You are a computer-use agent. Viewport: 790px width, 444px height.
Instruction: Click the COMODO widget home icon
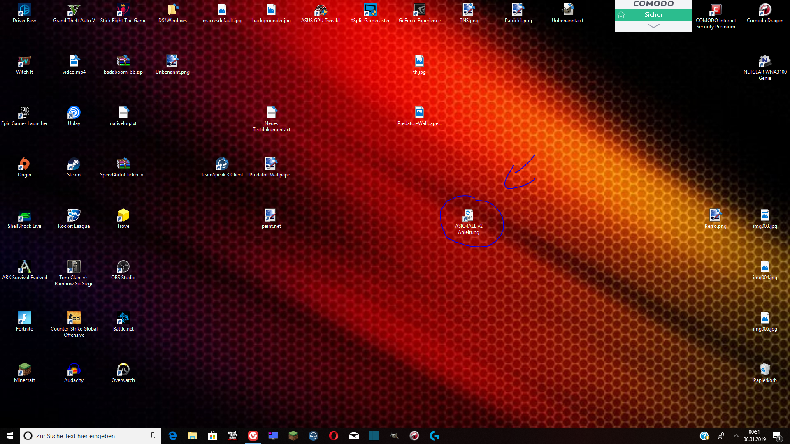621,15
